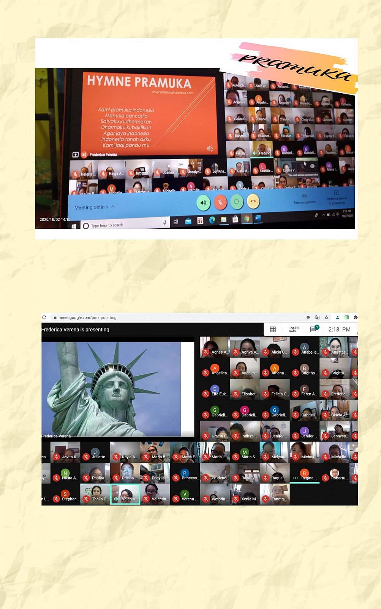Show the participants list of 64 people
Screen dimensions: 381x609
[294, 329]
